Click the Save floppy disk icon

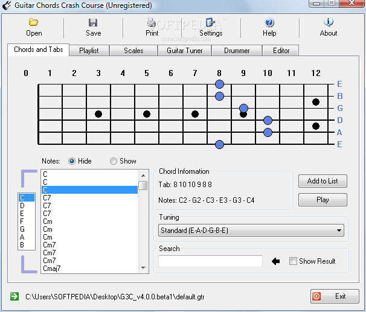(93, 22)
